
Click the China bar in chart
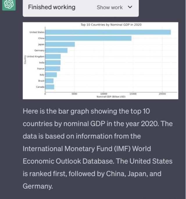(88, 38)
